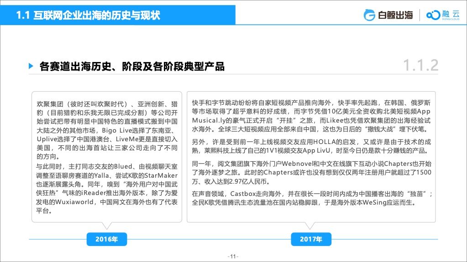
Task: Click the line mentioning 收入达到2.97亿人民币
Action: [x=231, y=181]
